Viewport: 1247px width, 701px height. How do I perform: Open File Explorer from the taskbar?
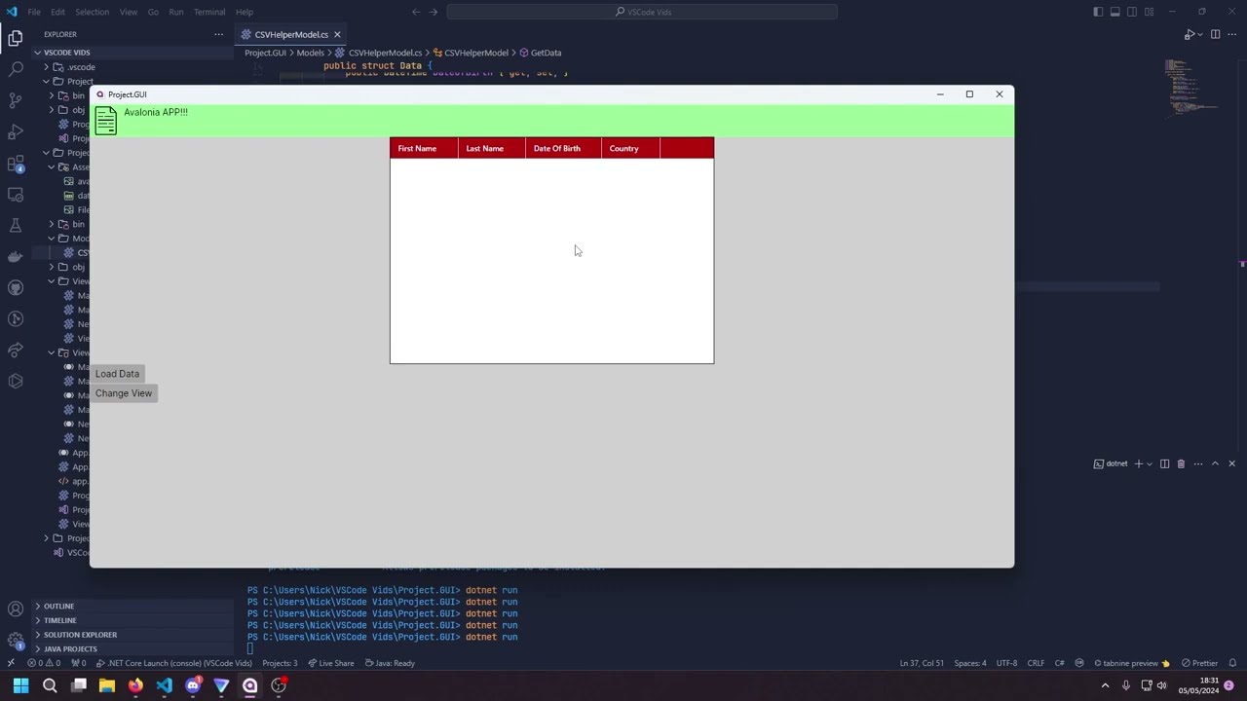[x=107, y=685]
